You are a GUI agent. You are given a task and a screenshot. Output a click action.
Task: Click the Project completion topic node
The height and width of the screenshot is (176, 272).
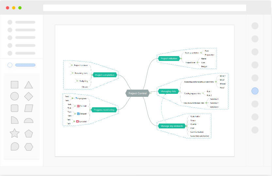(104, 75)
